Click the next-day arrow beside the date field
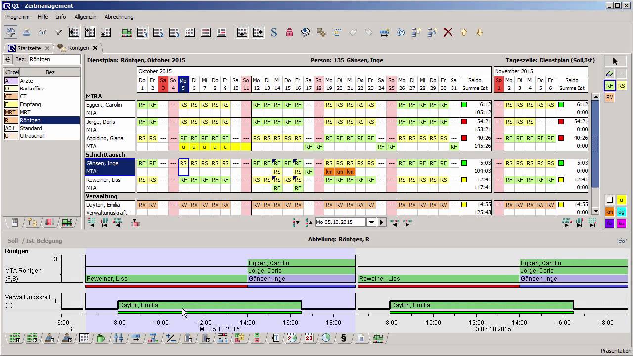633x356 pixels. [x=381, y=222]
